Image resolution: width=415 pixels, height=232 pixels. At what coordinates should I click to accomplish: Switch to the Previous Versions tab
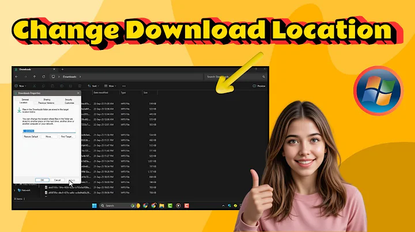[46, 103]
